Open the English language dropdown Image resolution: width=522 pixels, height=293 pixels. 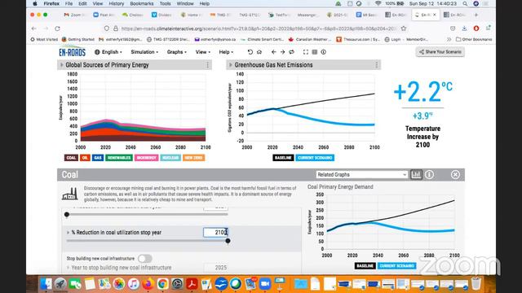coord(108,52)
